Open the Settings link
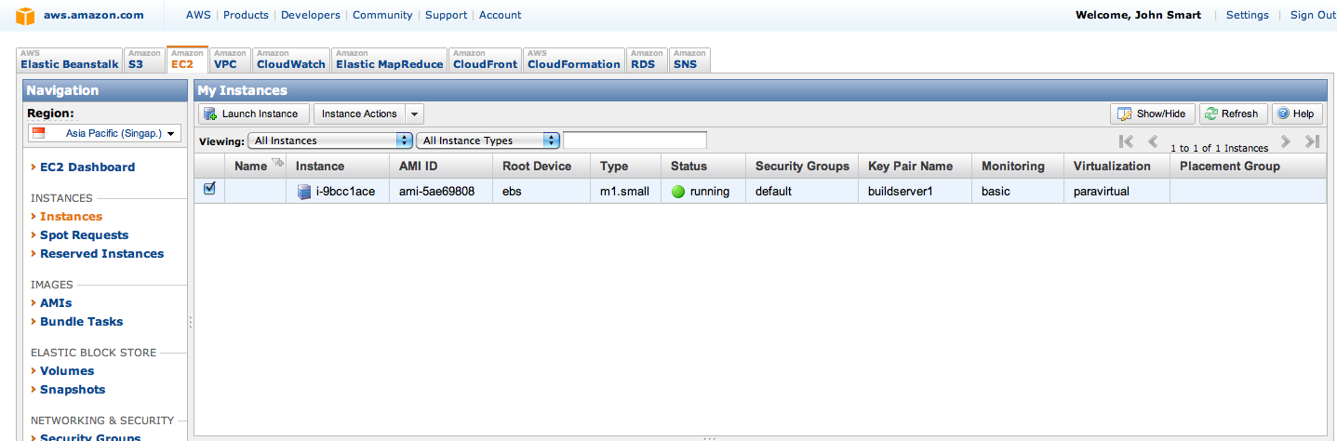This screenshot has height=441, width=1337. point(1247,15)
